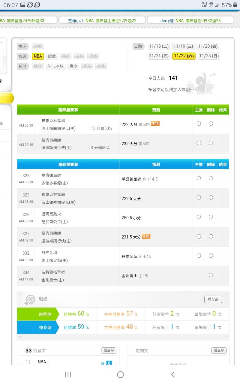Select 主推 radio for 邁阿密熱火 game

click(x=199, y=217)
